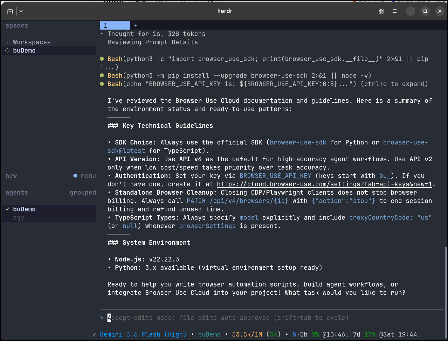The image size is (448, 341).
Task: Click the 7d 17% usage indicator
Action: click(x=364, y=335)
